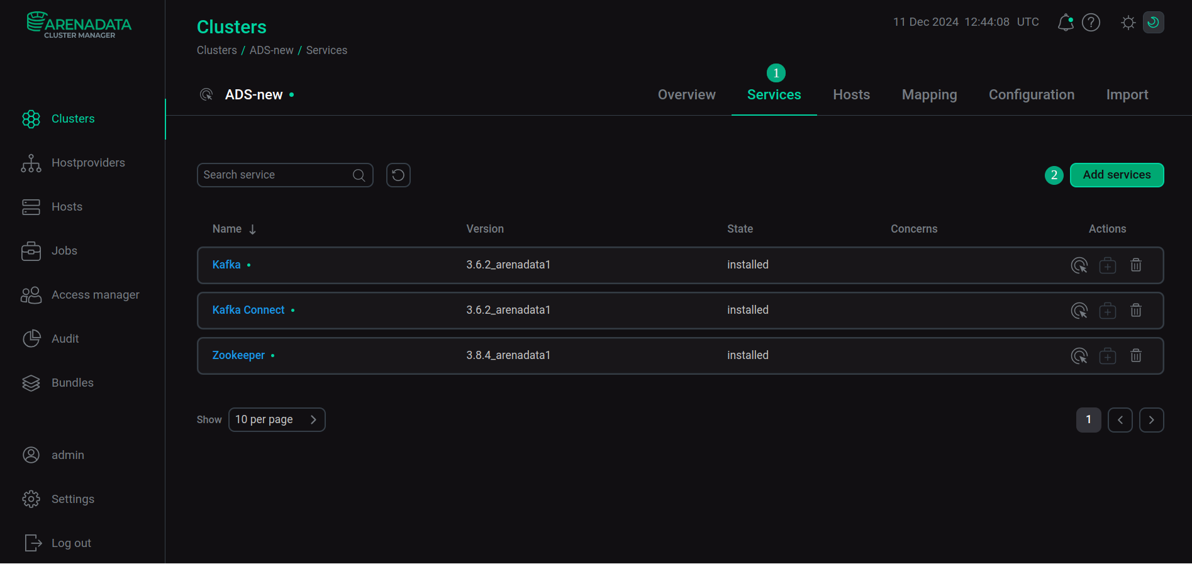
Task: Open the 10 per page dropdown
Action: point(277,419)
